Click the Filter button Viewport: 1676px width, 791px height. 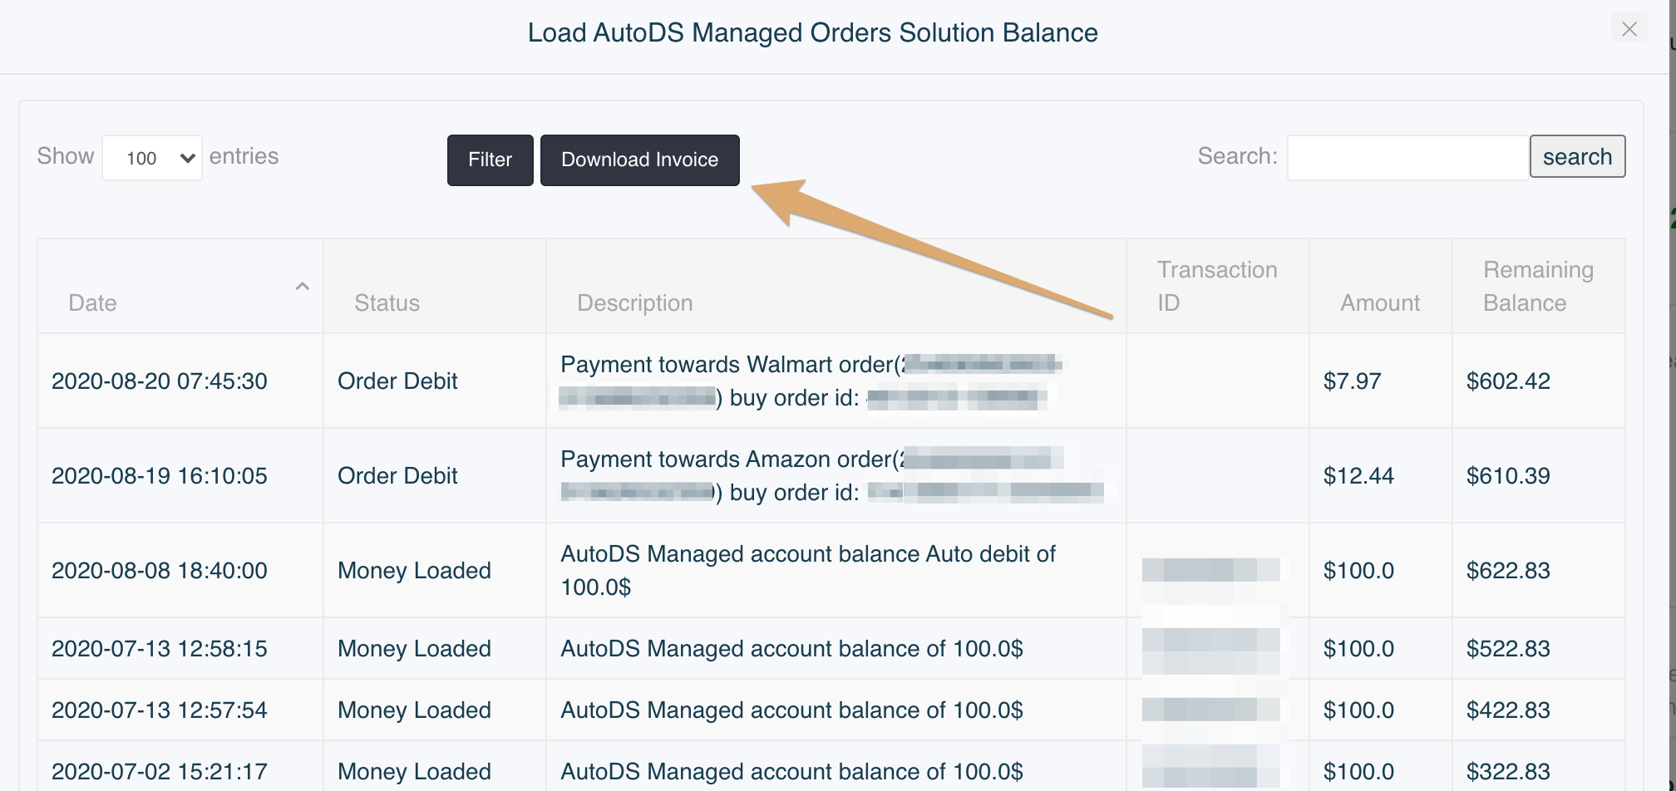click(490, 160)
